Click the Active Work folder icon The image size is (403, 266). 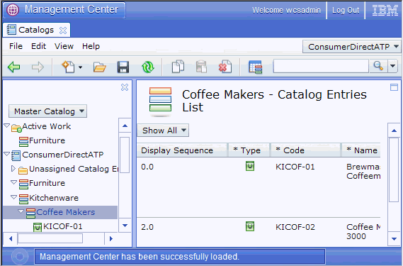[16, 128]
